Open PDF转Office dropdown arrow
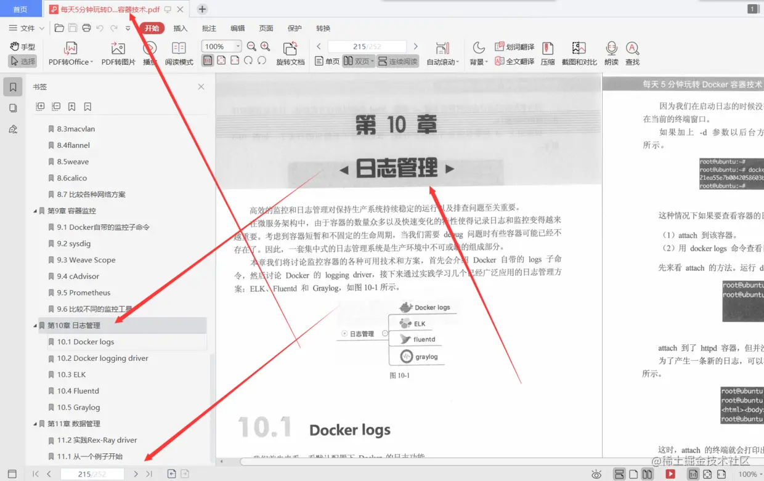 coord(92,62)
